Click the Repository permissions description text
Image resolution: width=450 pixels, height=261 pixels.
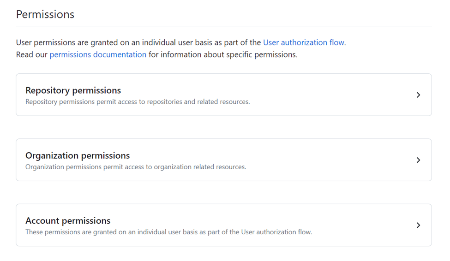138,102
